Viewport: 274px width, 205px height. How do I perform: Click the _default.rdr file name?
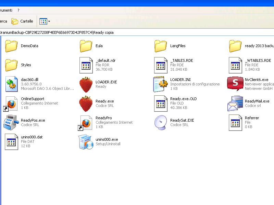point(105,60)
